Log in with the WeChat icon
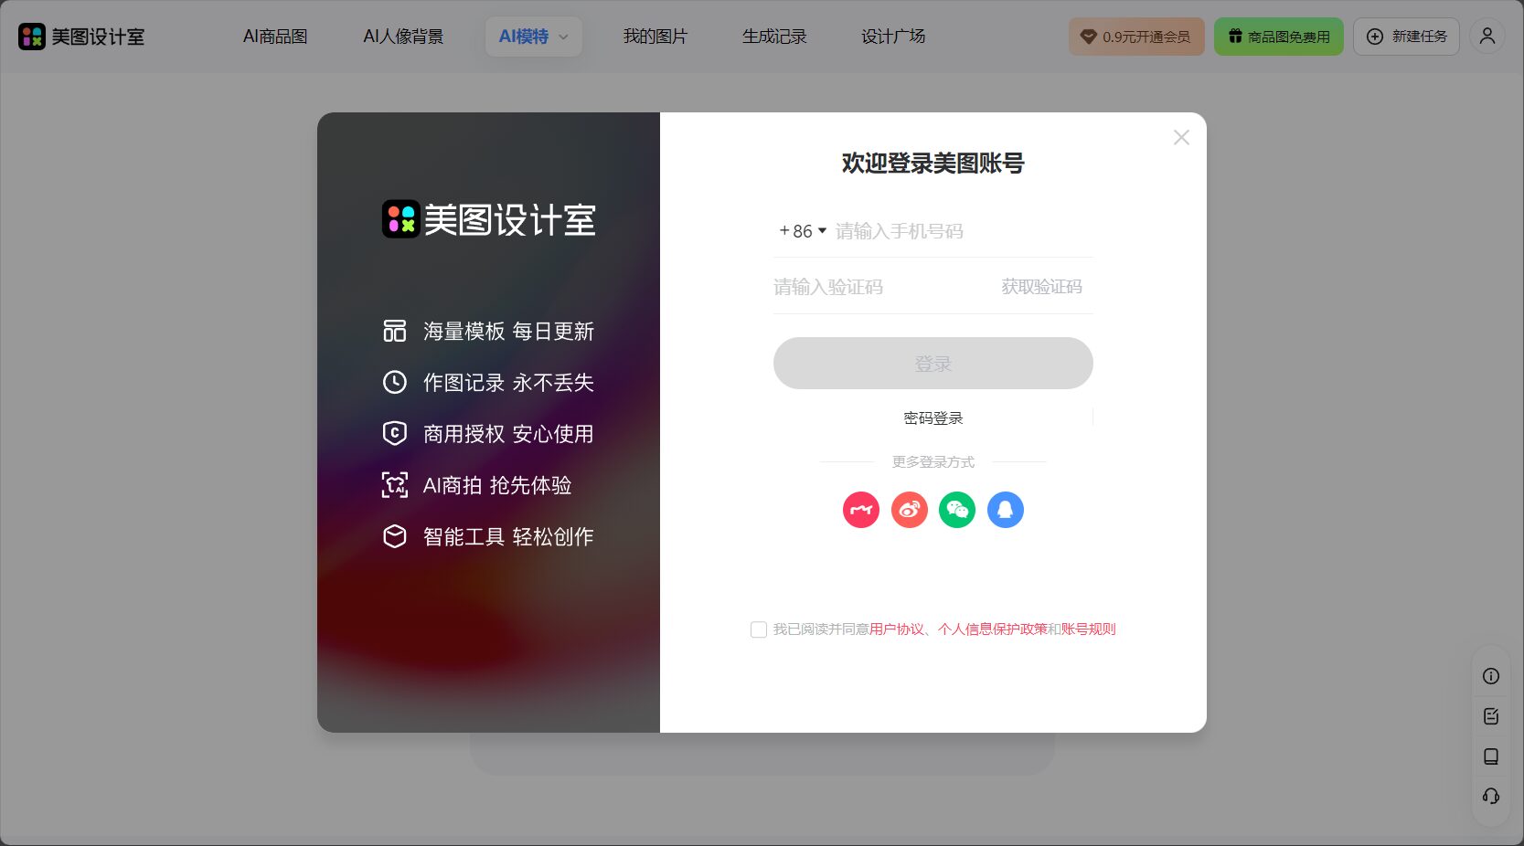 pyautogui.click(x=957, y=510)
